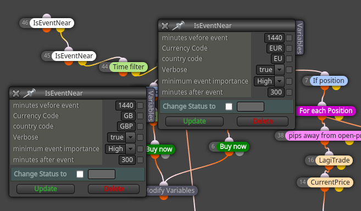Select If position node 7

coord(329,81)
